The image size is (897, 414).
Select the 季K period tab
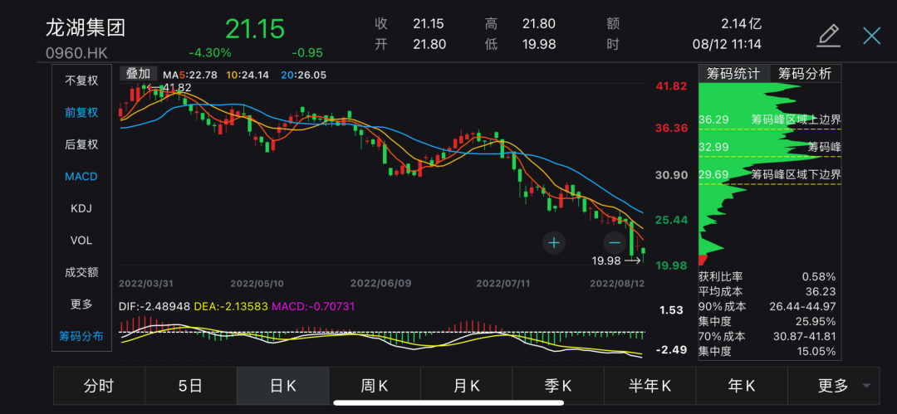pos(558,386)
